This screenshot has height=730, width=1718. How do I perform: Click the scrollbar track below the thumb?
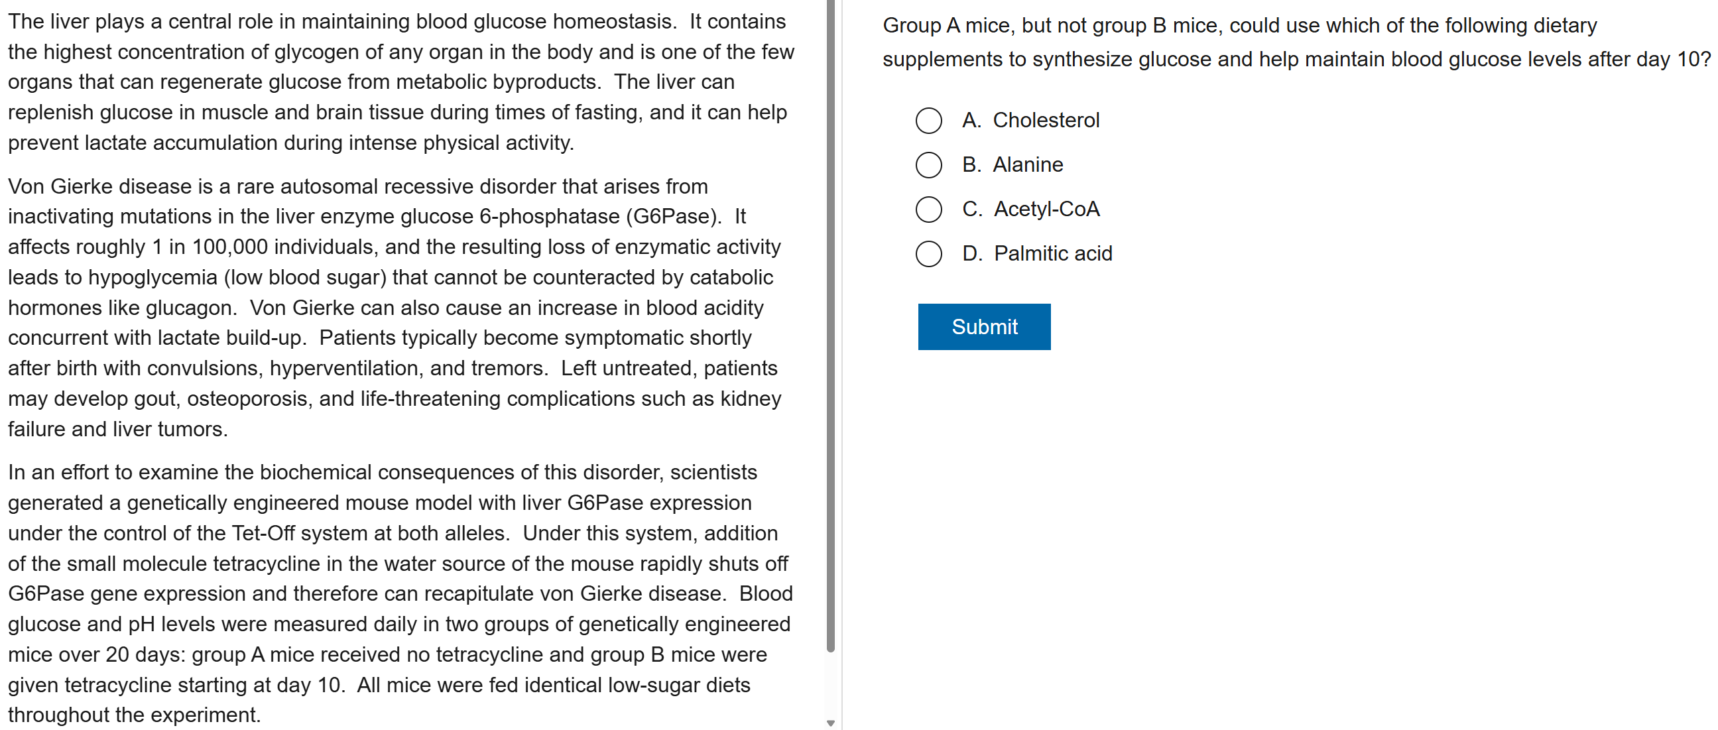pyautogui.click(x=830, y=687)
